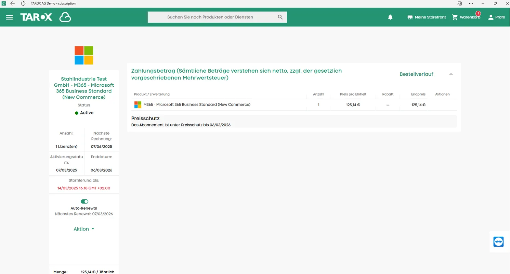510x274 pixels.
Task: Open the Profil menu
Action: [x=496, y=17]
